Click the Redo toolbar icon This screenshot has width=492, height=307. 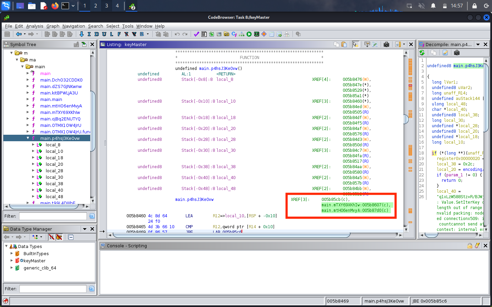185,34
